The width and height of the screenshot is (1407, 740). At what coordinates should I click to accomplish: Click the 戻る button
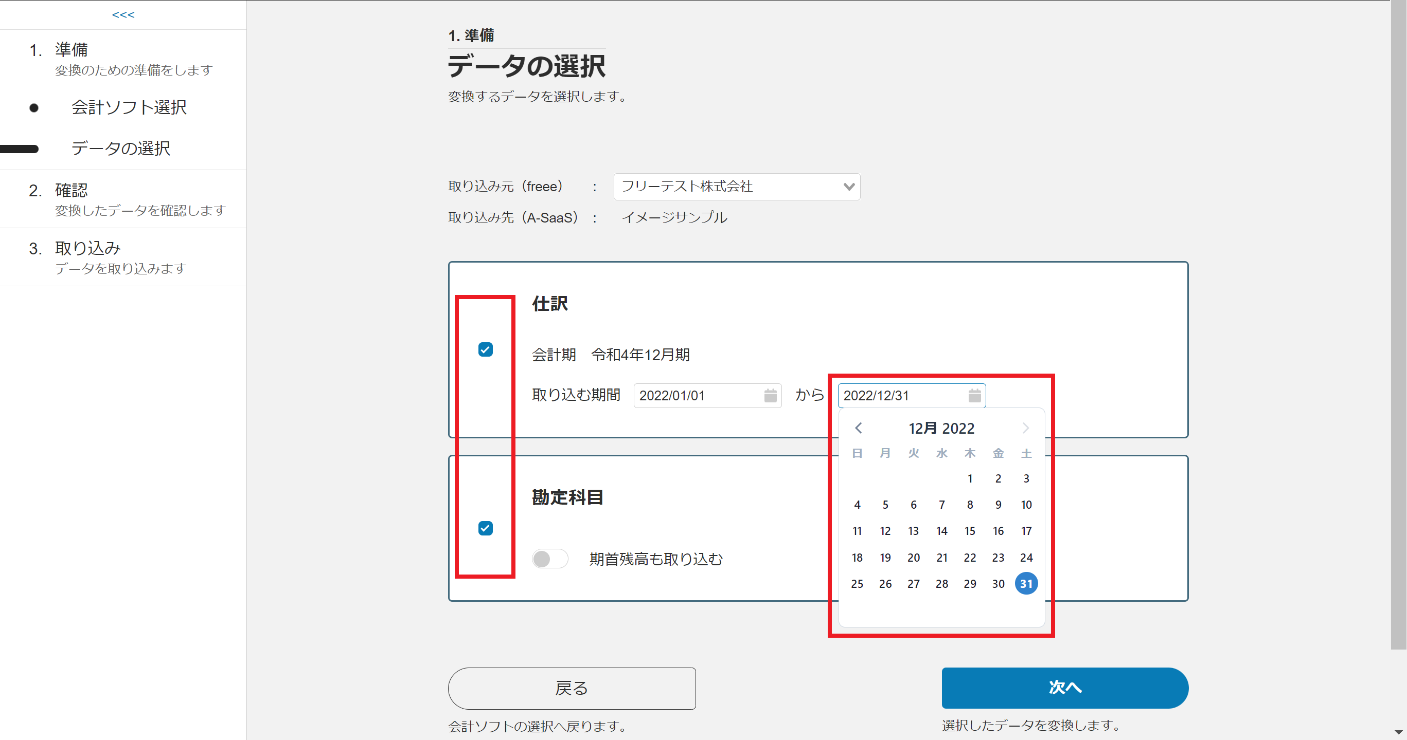(x=572, y=688)
